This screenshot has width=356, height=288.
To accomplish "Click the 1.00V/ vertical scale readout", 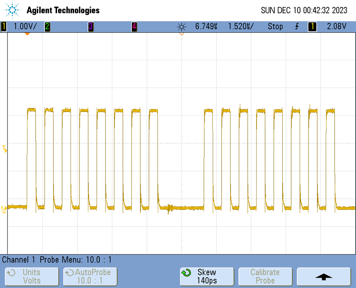I will 25,27.
